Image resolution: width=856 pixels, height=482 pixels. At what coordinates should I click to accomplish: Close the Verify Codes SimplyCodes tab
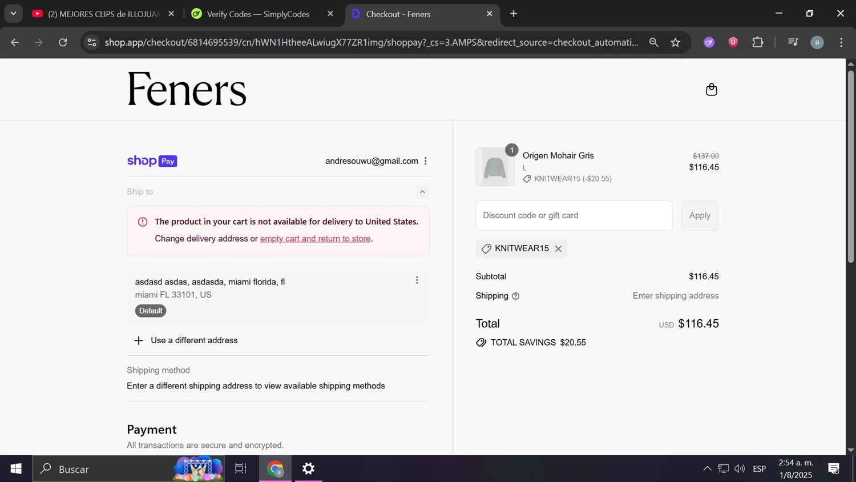[x=330, y=14]
